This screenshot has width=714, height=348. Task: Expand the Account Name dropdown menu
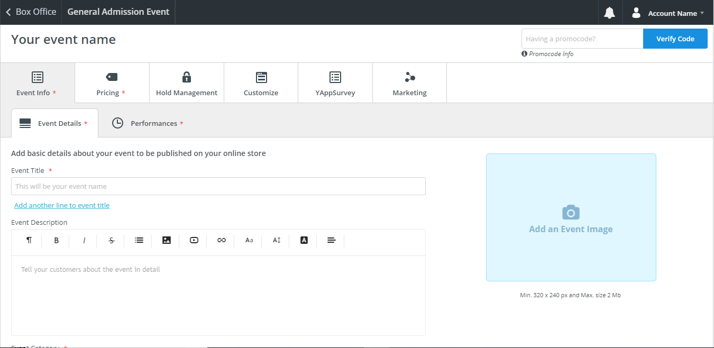tap(669, 13)
